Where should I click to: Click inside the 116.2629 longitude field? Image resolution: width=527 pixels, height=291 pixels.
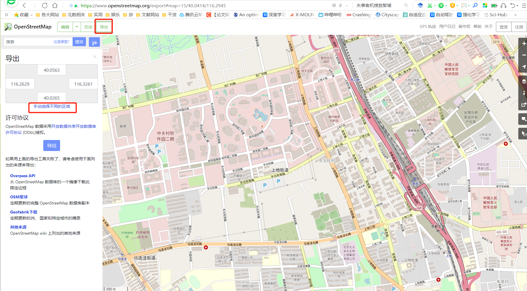point(20,84)
